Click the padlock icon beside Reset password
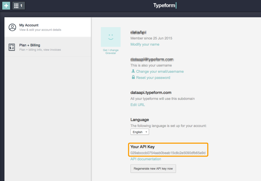Viewport: 261px width, 181px height. [133, 77]
